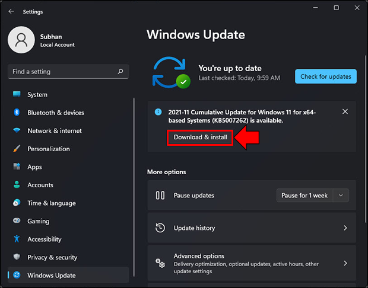Open Update history via its chevron
Viewport: 368px width, 288px height.
345,228
